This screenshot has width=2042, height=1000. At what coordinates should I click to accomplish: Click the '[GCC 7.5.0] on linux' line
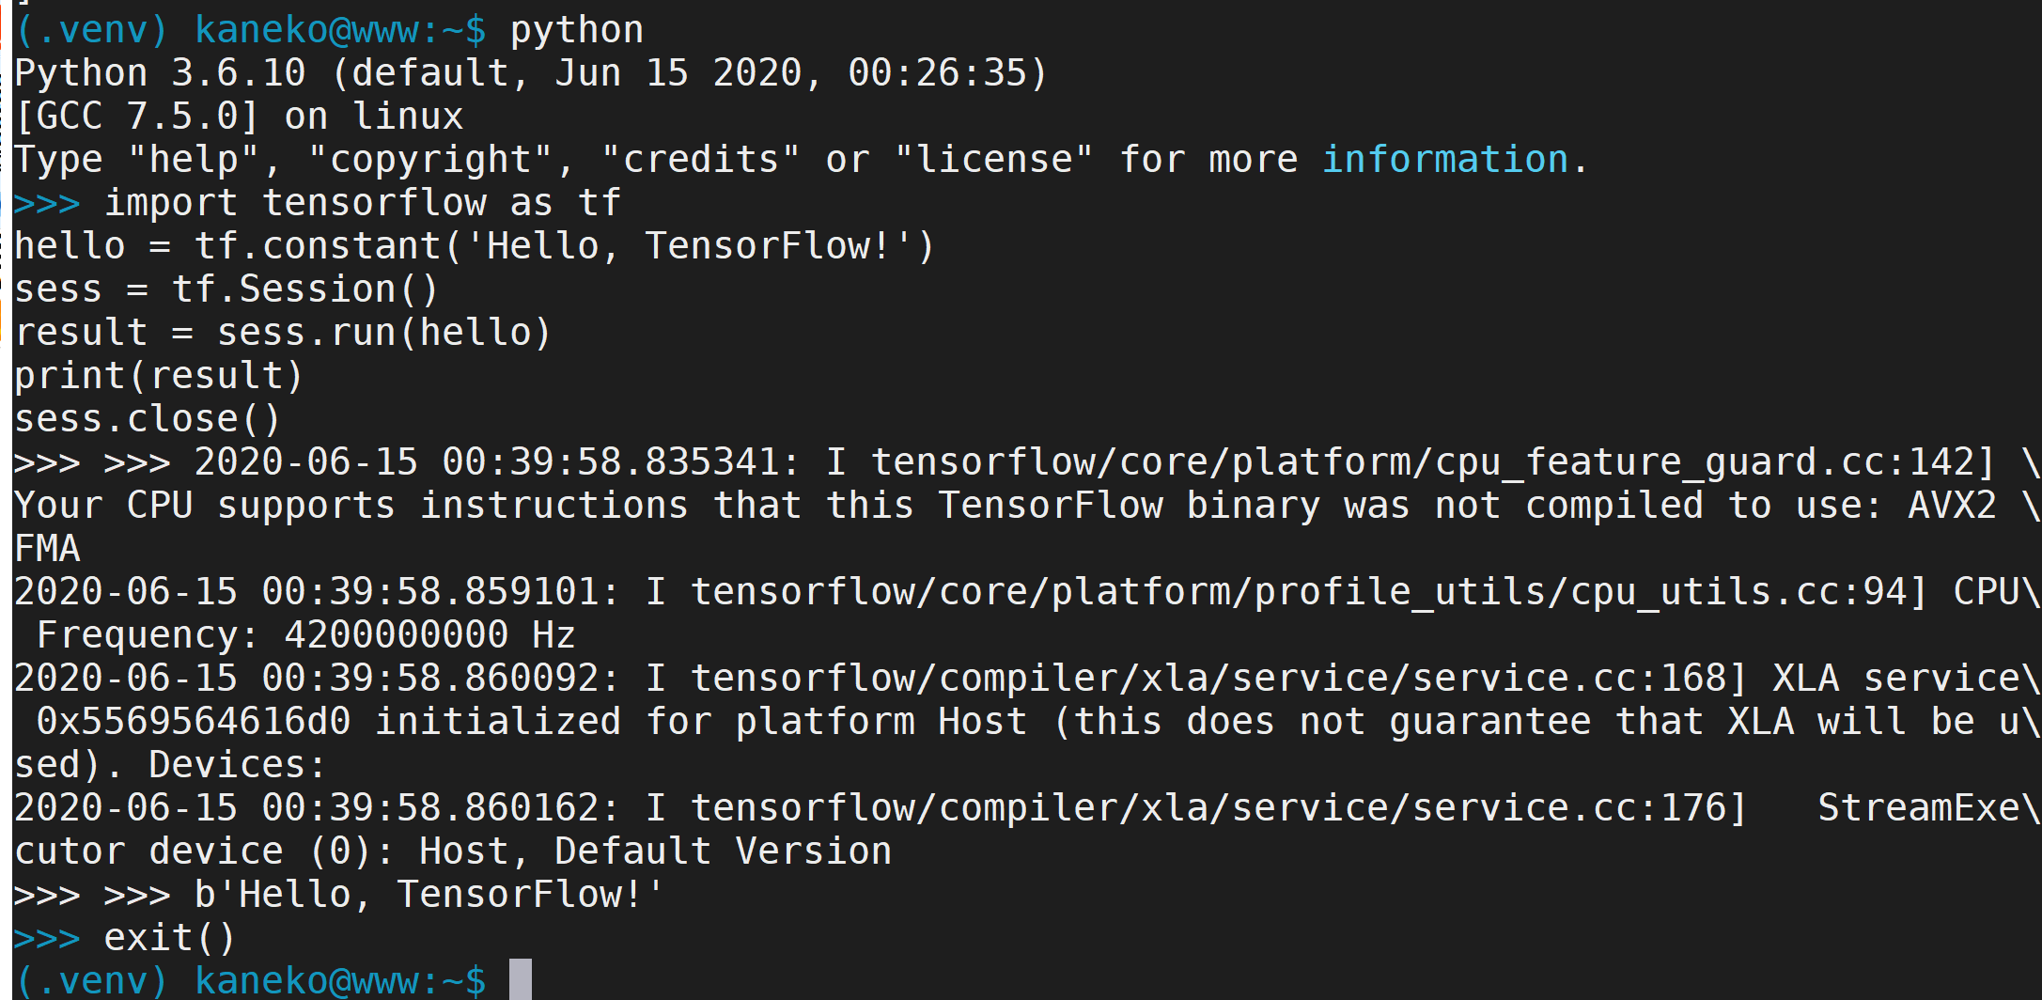(240, 116)
